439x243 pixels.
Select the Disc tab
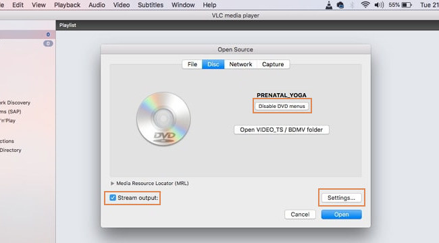[213, 64]
